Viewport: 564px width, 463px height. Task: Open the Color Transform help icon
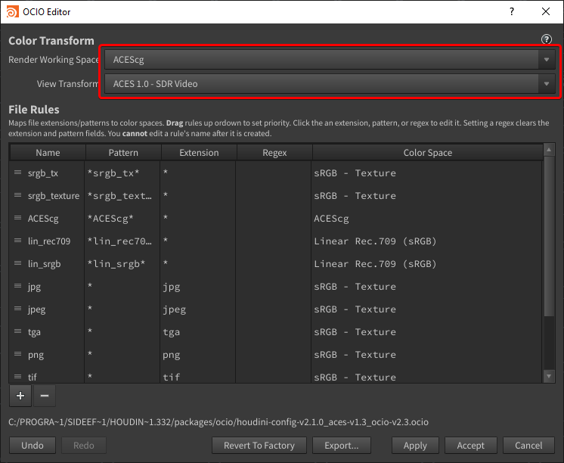[x=546, y=39]
